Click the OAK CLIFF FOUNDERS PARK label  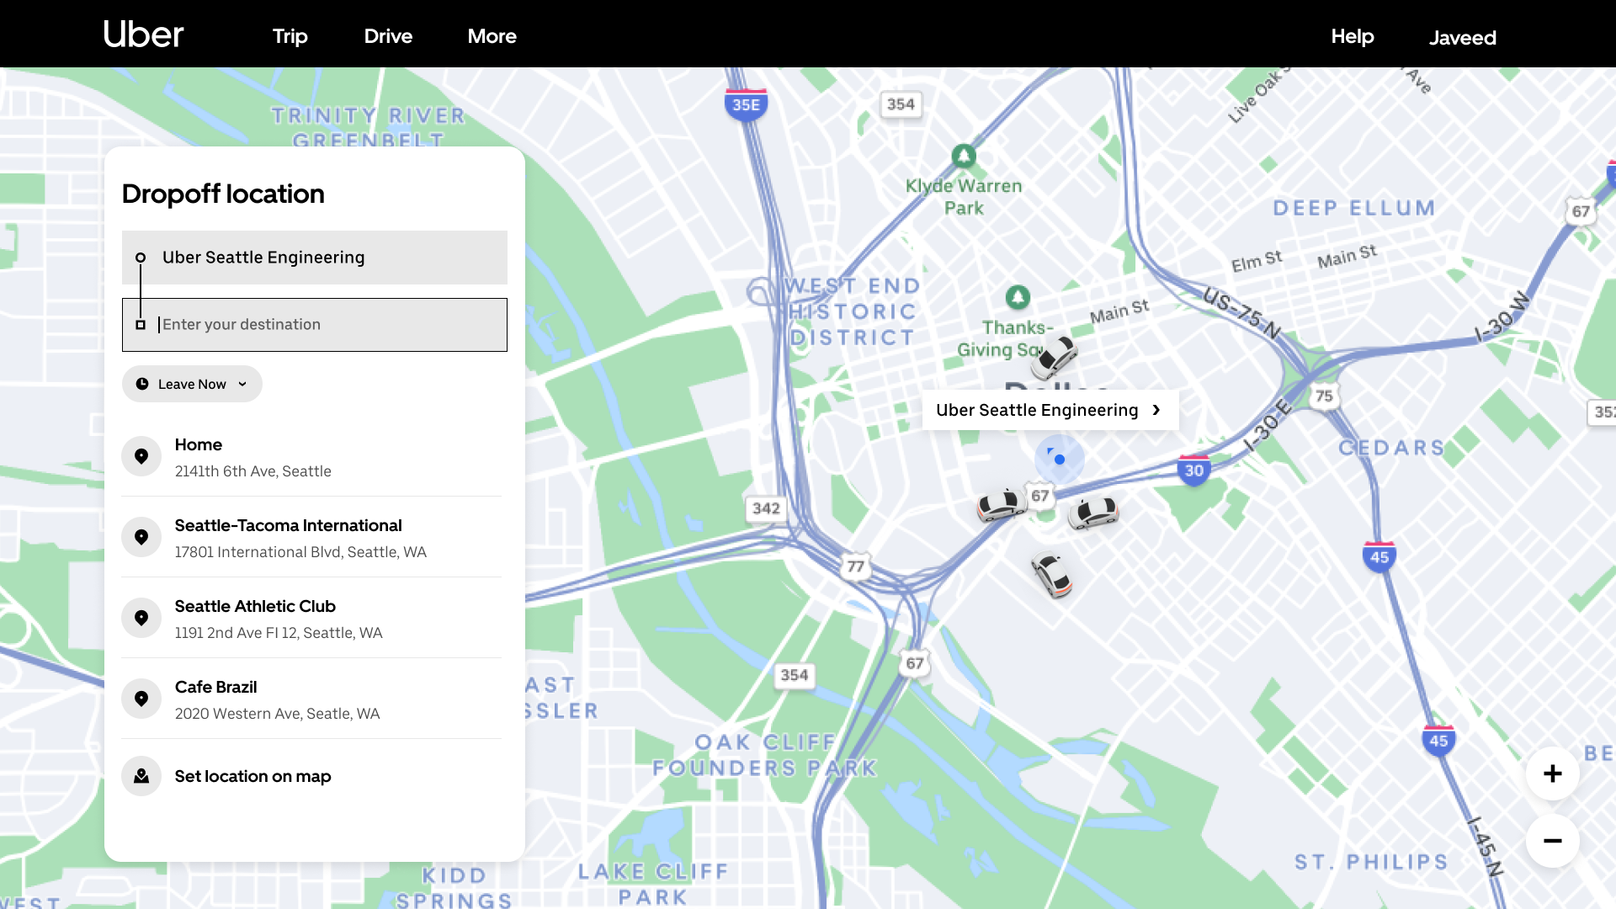pyautogui.click(x=765, y=755)
